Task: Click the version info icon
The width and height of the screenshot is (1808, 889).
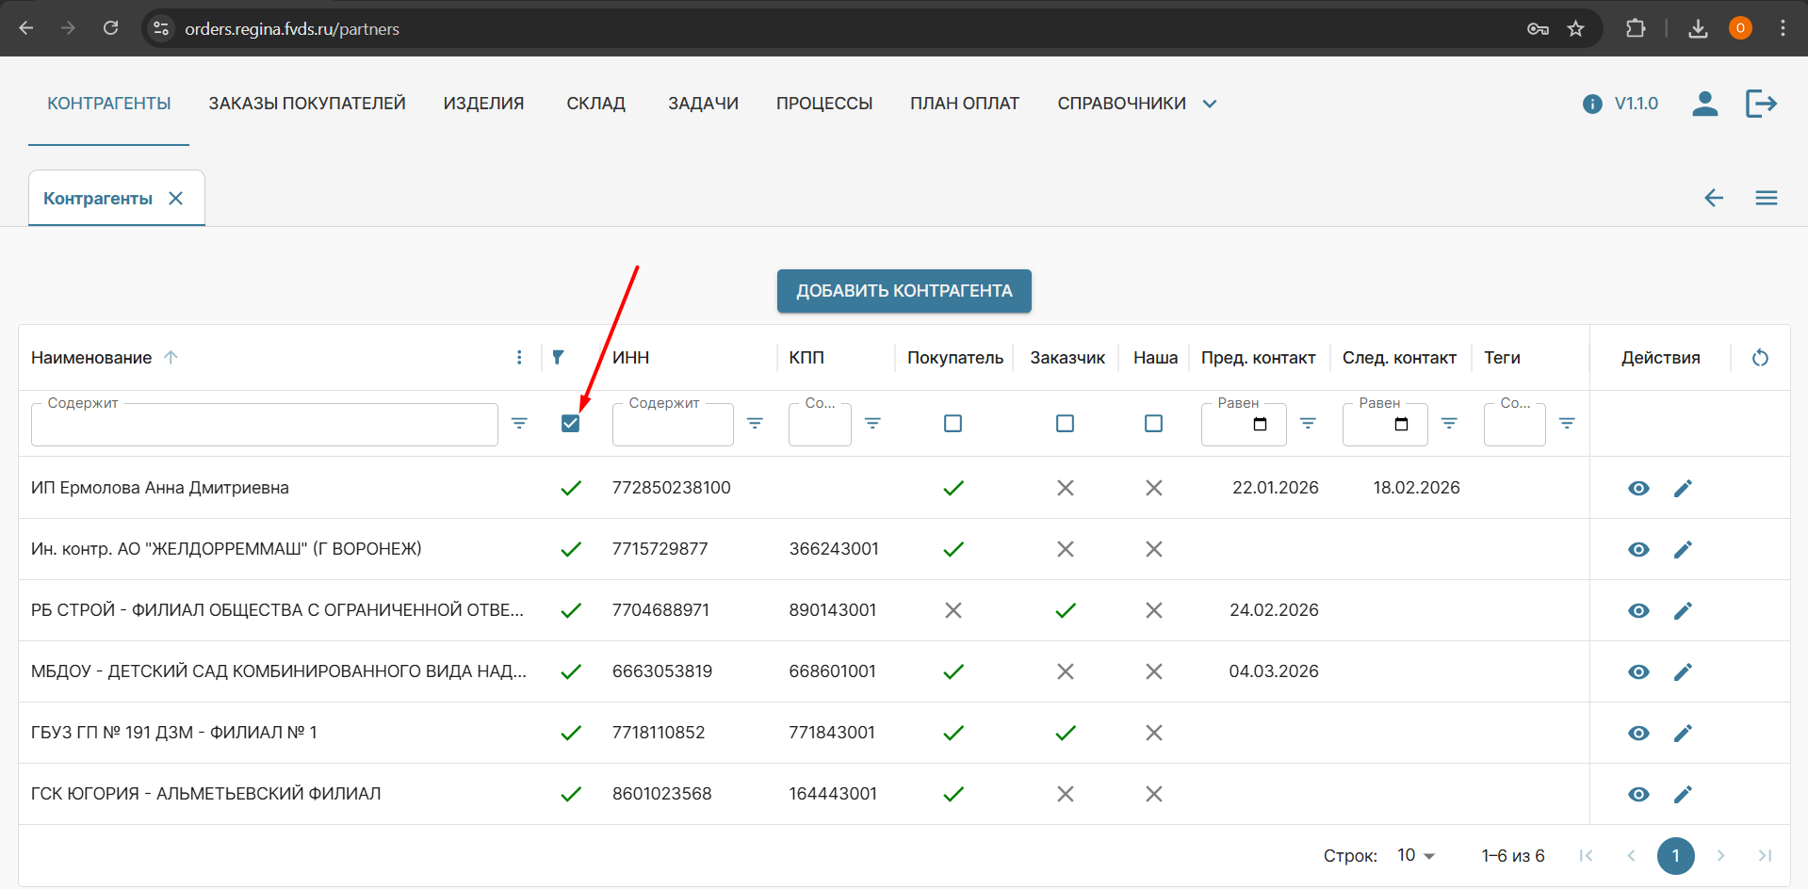Action: [x=1592, y=104]
